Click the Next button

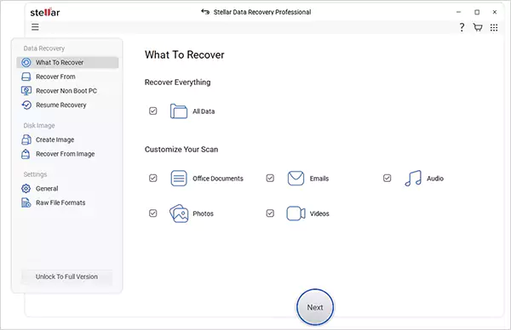click(315, 307)
